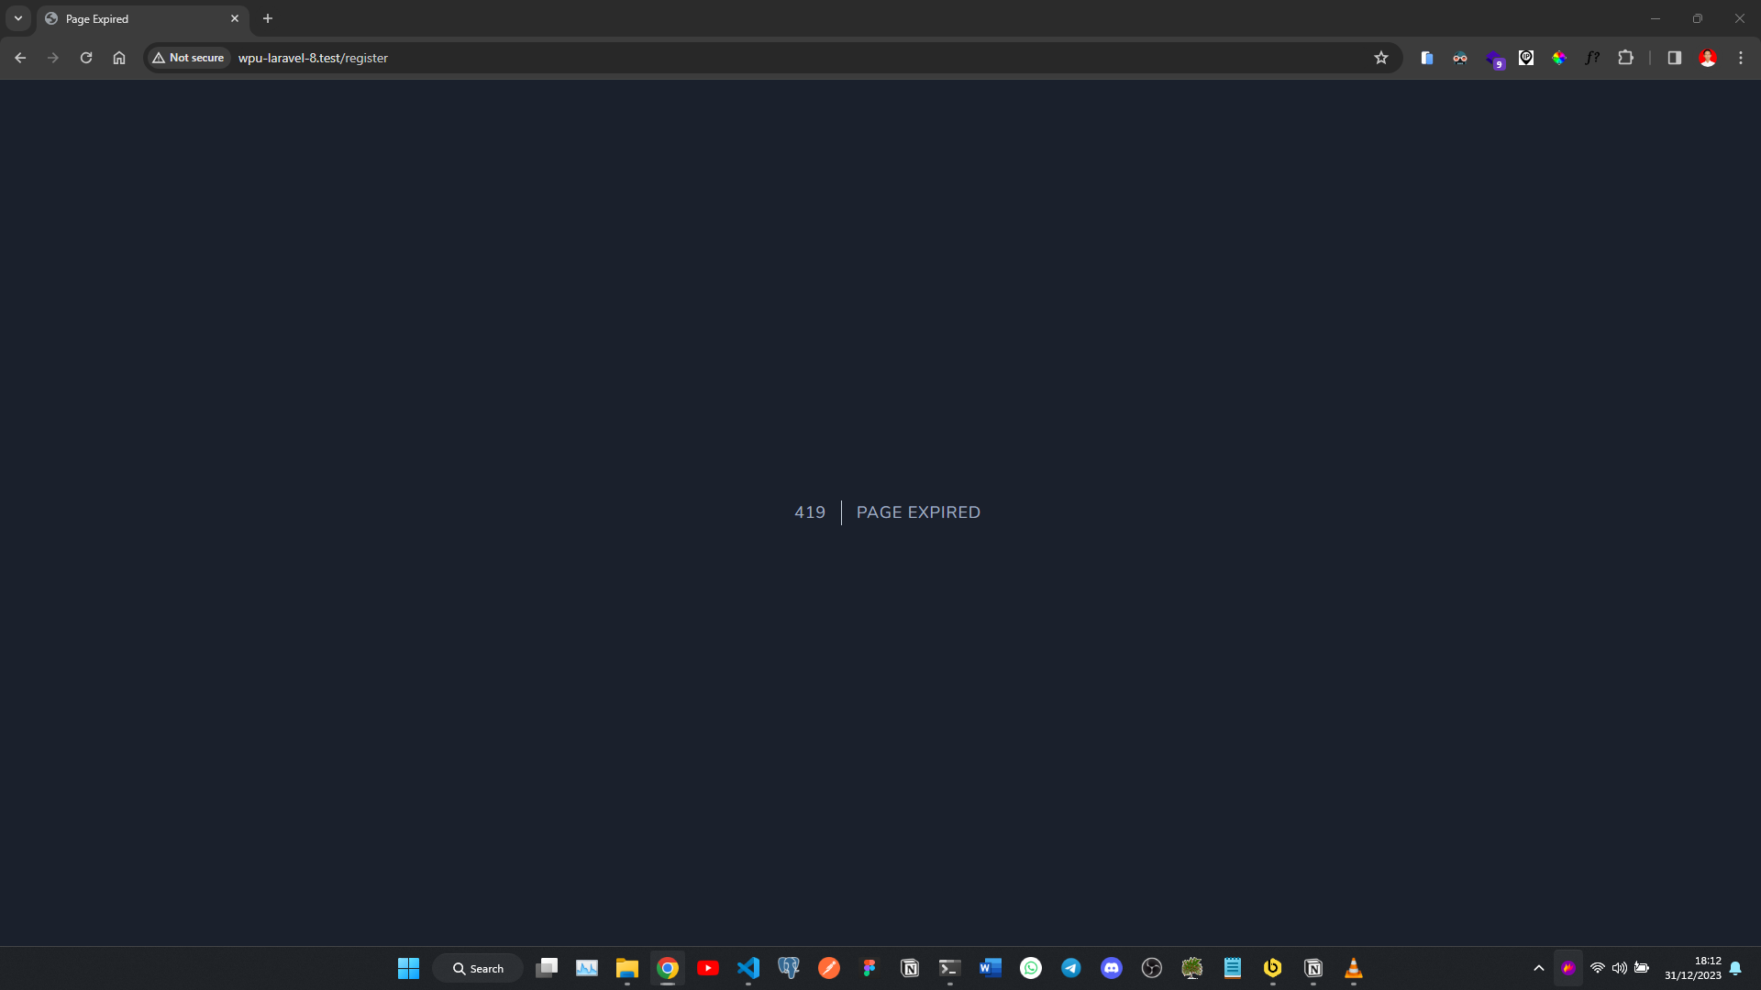The image size is (1761, 990).
Task: Expand the tab search dropdown arrow
Action: click(x=18, y=18)
